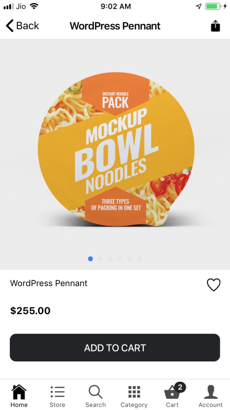Jump to the fourth carousel page dot
Viewport: 230px width, 410px height.
pyautogui.click(x=120, y=259)
